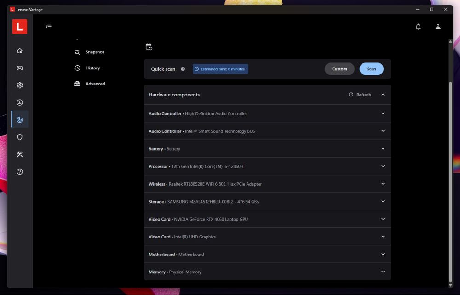Click the Lenovo Vantage title bar icon
The image size is (460, 295).
click(12, 9)
